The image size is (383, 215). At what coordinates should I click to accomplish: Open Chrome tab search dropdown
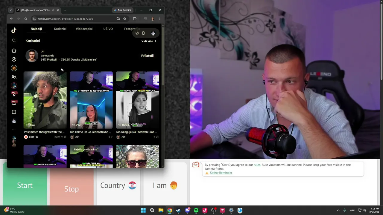11,10
